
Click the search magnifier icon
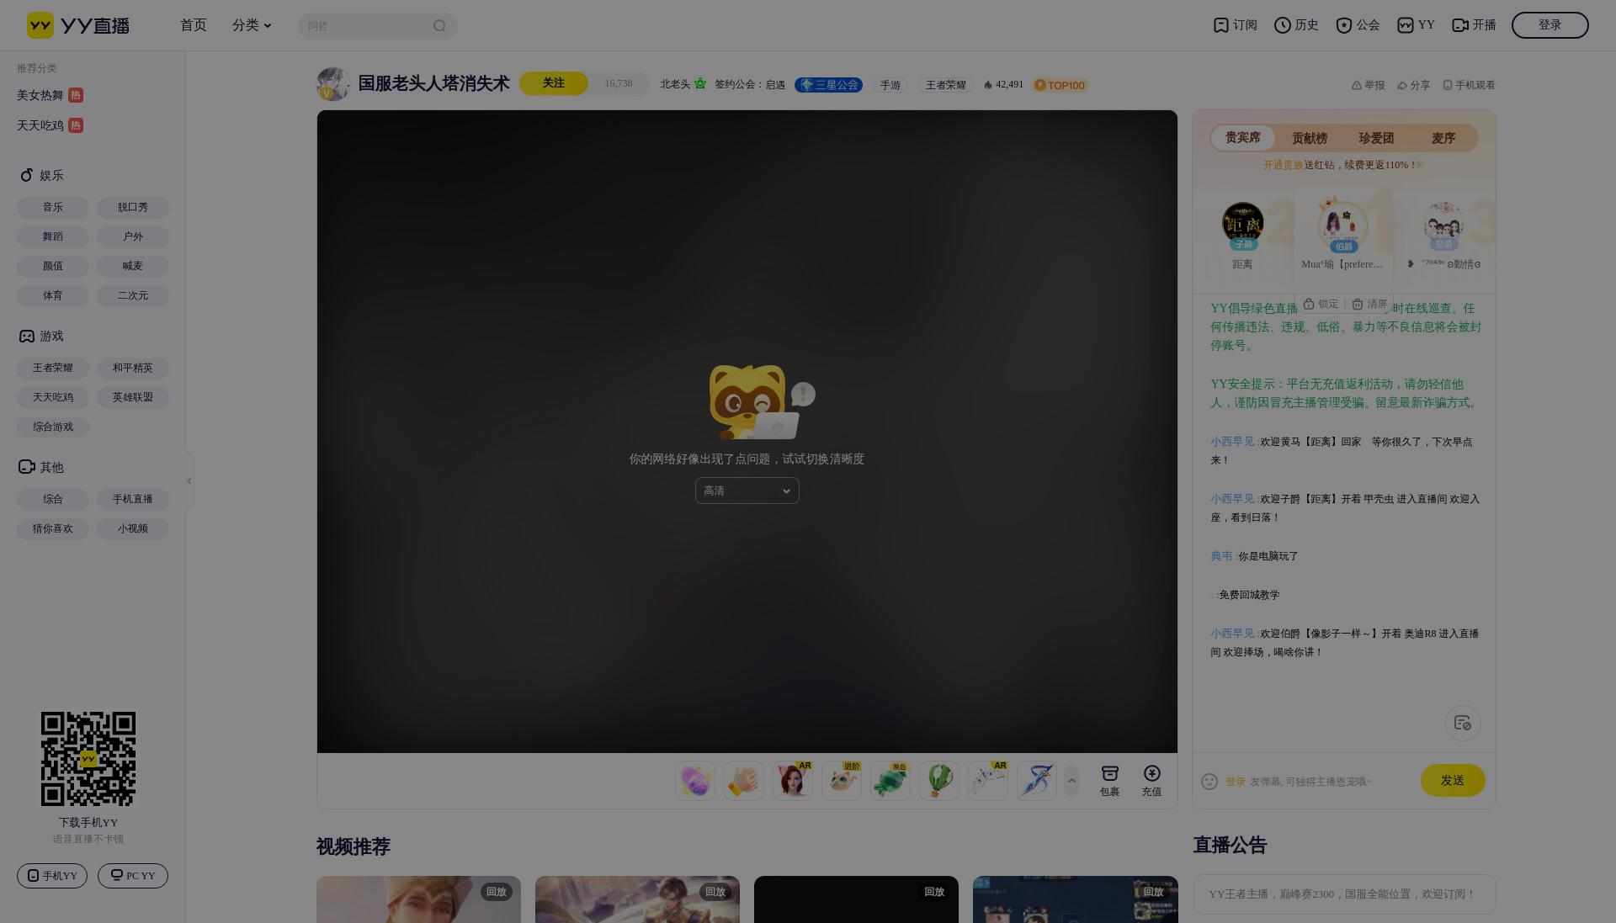(x=439, y=26)
